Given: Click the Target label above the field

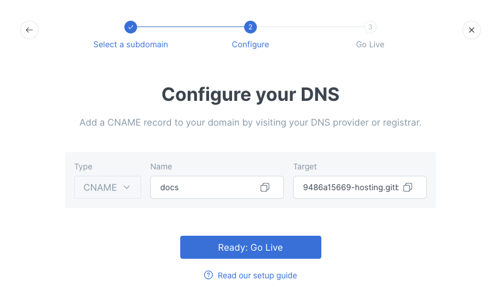Looking at the screenshot, I should (305, 167).
